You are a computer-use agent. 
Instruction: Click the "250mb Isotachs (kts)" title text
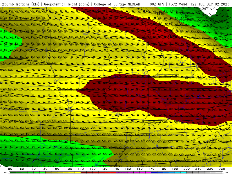point(21,4)
